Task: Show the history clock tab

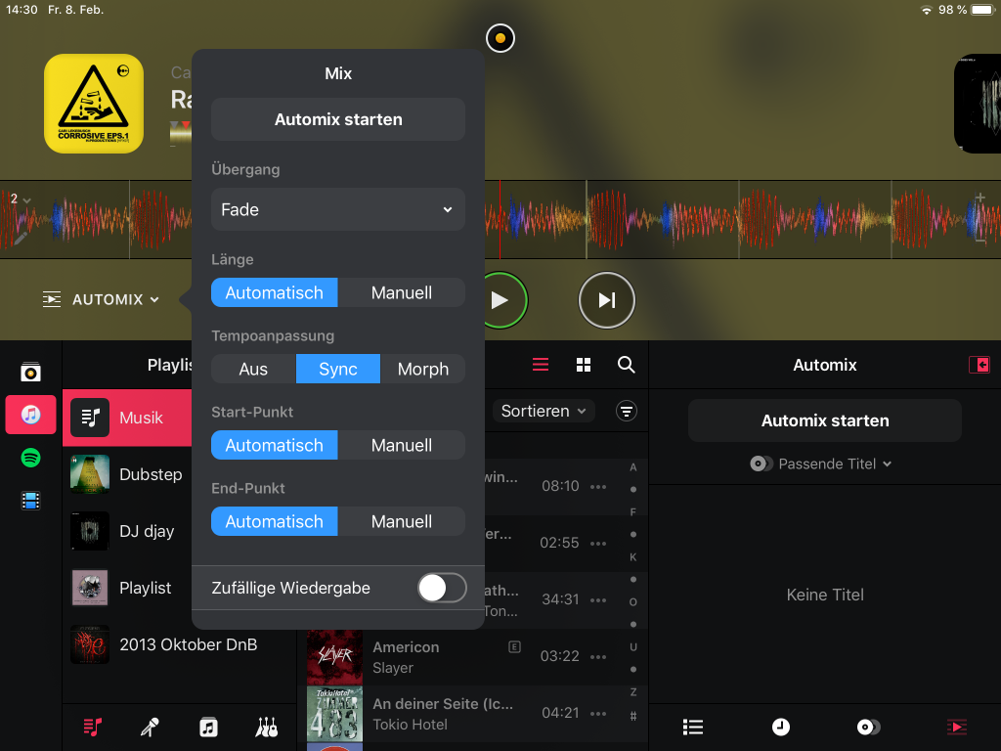Action: [x=780, y=727]
